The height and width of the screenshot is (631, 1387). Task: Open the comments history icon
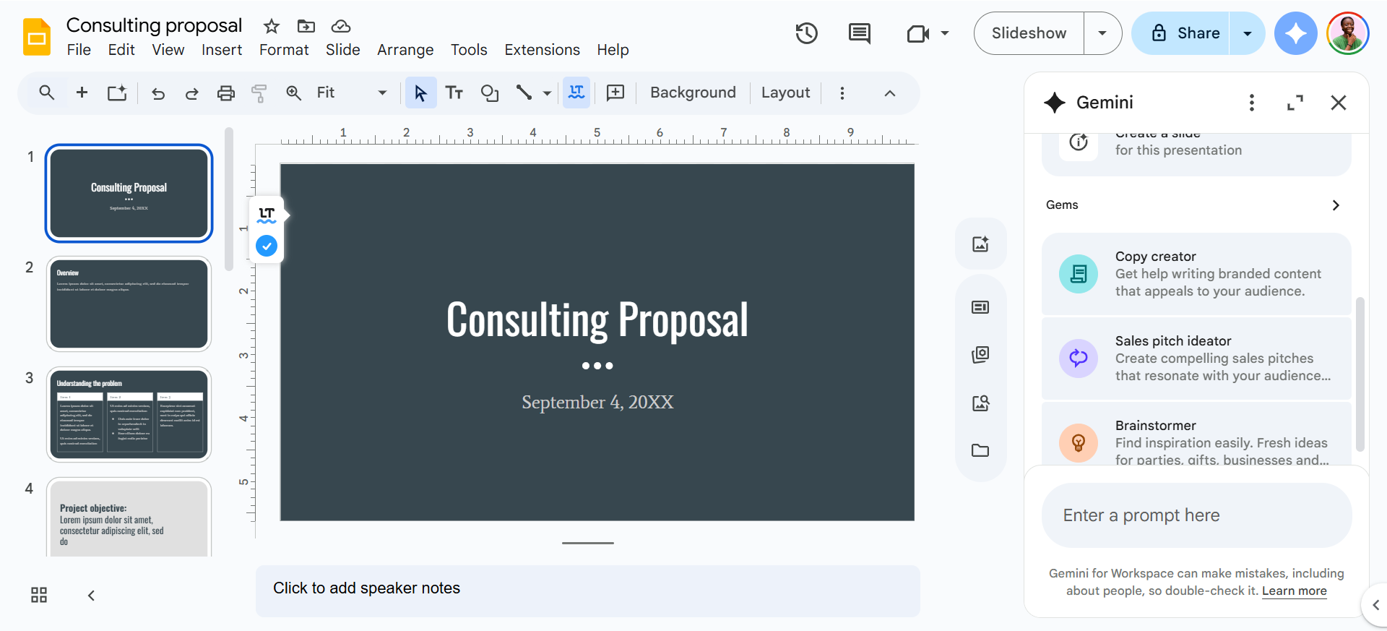(860, 33)
